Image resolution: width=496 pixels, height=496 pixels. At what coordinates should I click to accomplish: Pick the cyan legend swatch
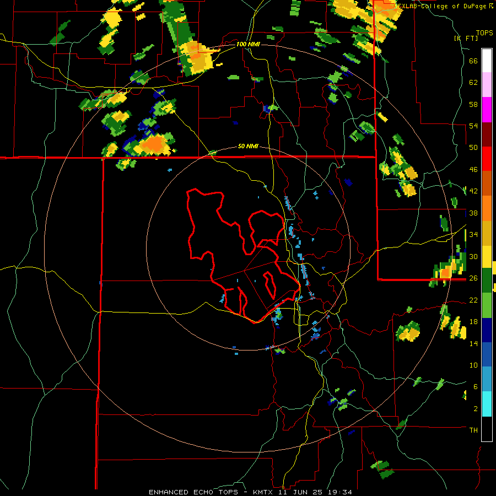coord(487,404)
